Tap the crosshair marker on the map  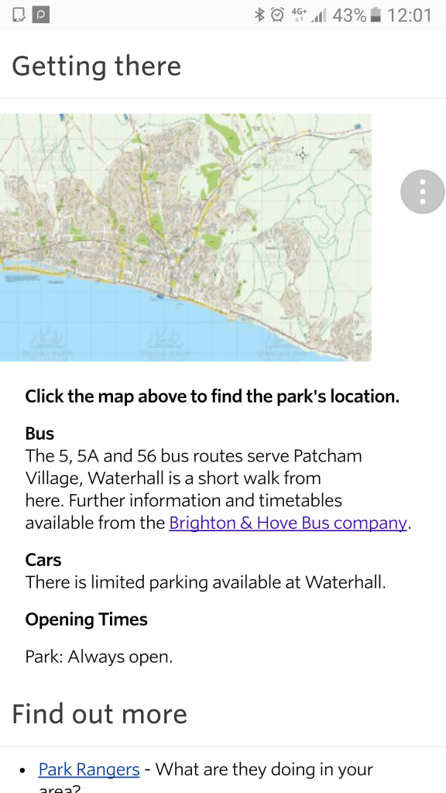[303, 154]
